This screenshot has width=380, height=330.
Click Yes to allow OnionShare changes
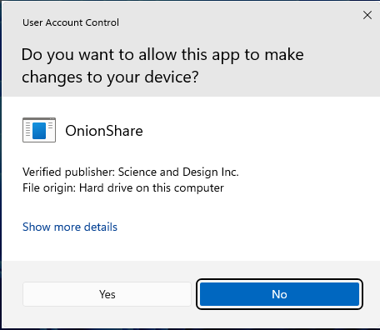[x=107, y=294]
